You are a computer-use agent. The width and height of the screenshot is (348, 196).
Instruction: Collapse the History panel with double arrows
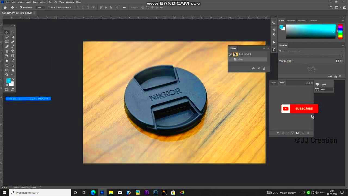click(x=264, y=48)
